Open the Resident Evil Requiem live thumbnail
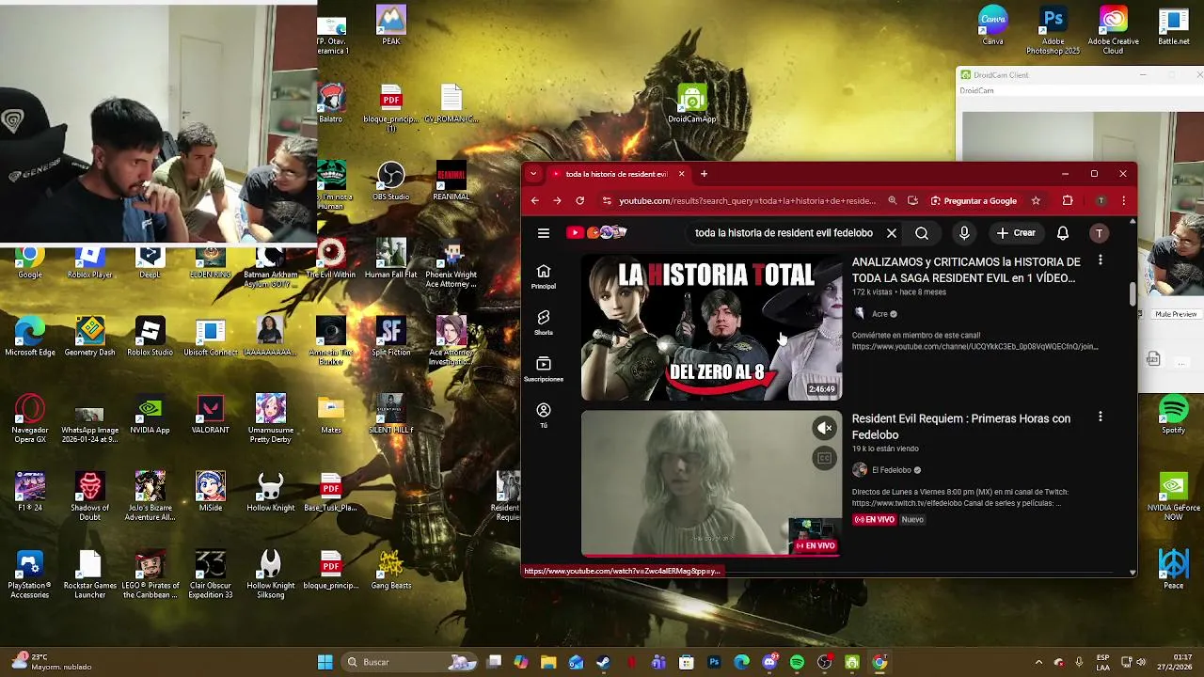 coord(712,483)
